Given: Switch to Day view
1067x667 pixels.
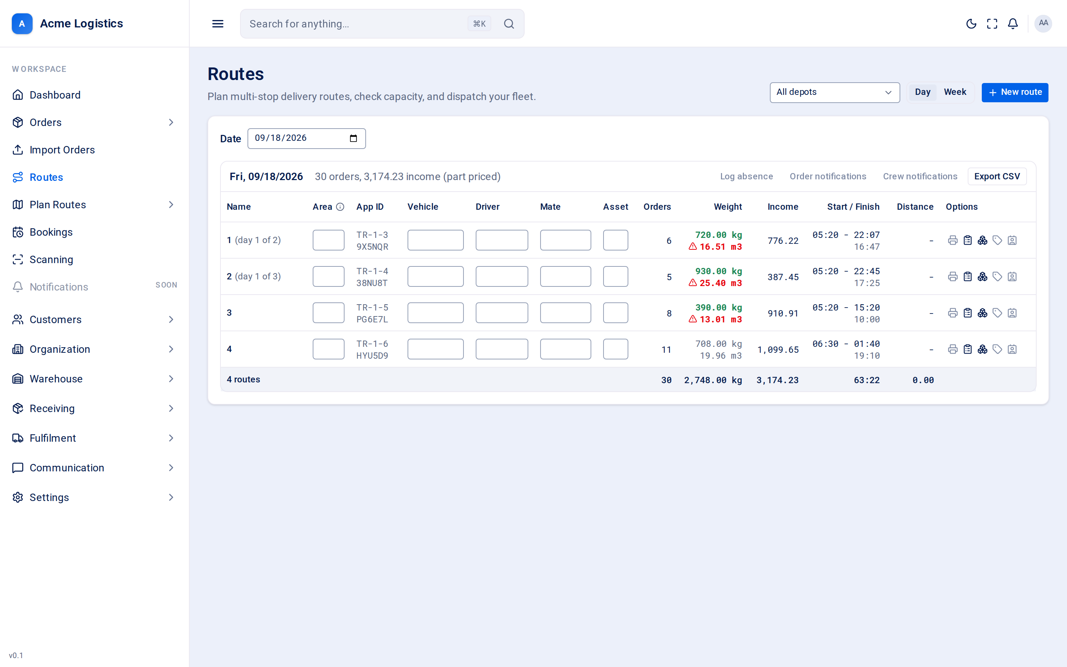Looking at the screenshot, I should (x=923, y=92).
